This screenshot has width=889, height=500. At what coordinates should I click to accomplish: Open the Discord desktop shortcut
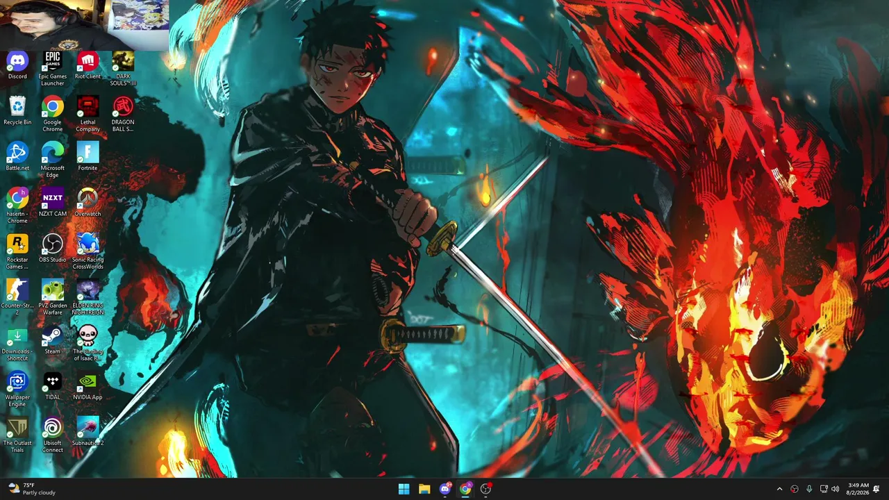point(17,66)
